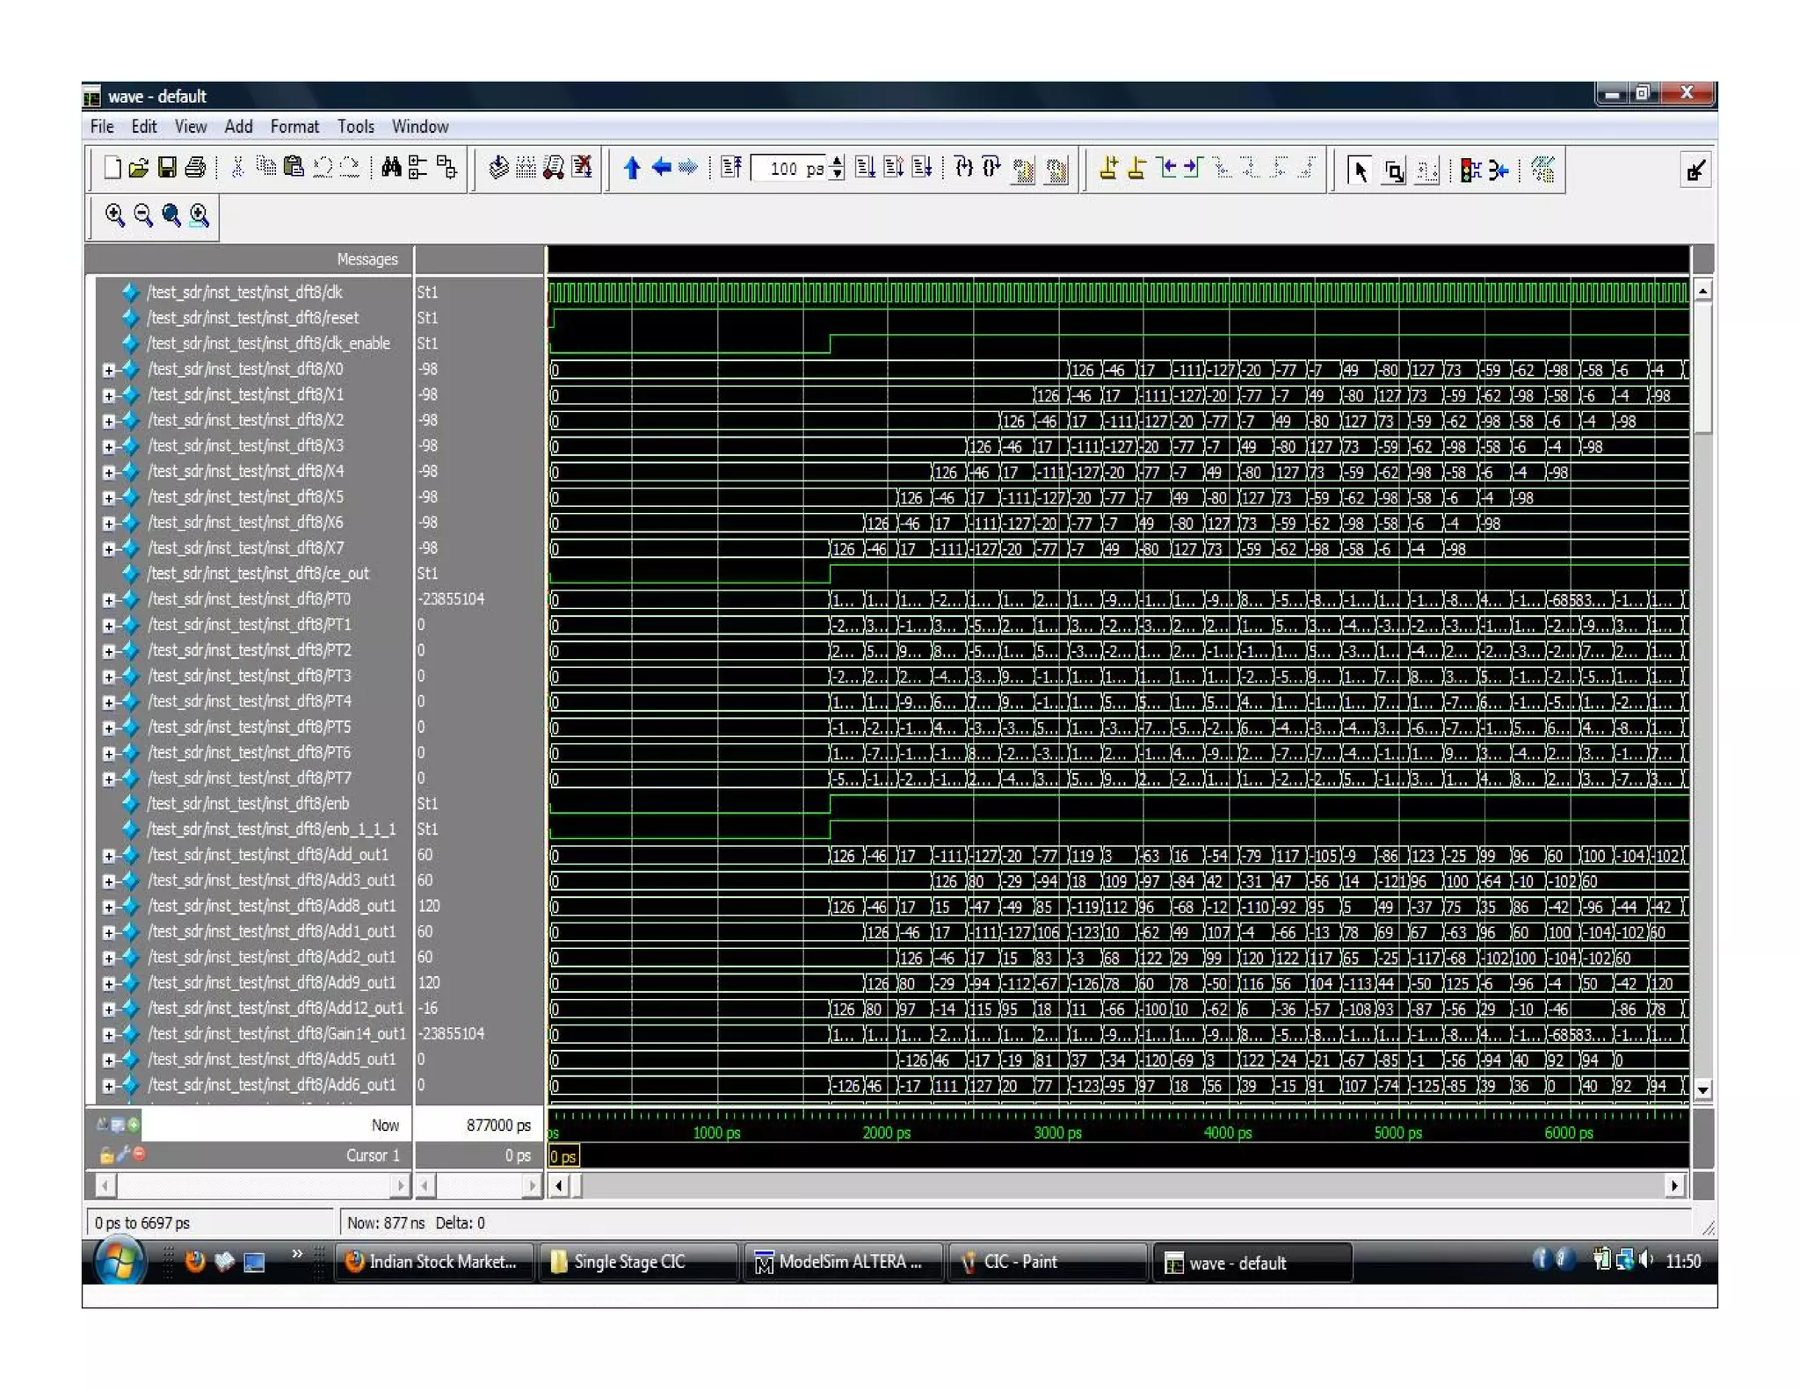This screenshot has height=1390, width=1800.
Task: Click the traffic light breakpoint icon
Action: tap(1470, 170)
